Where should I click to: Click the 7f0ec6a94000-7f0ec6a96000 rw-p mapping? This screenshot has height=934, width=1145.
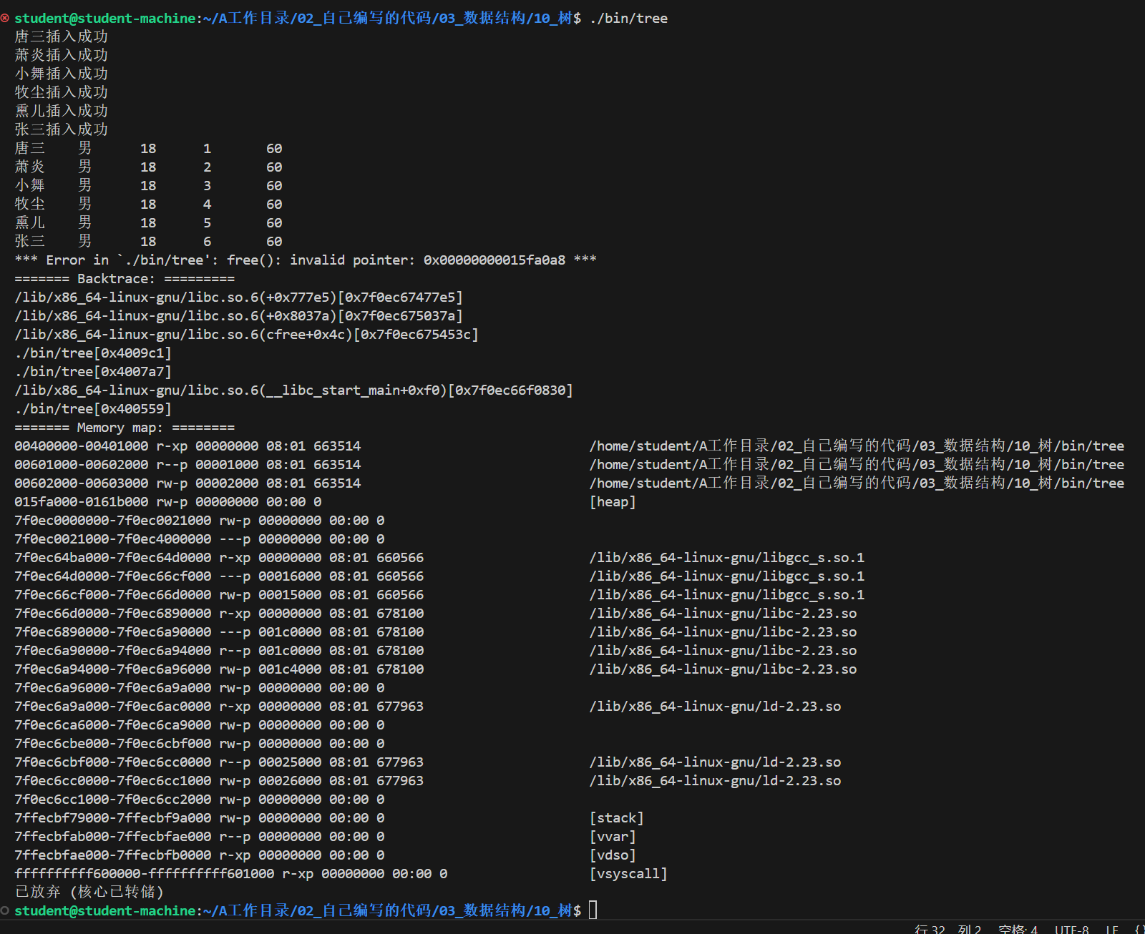(x=219, y=669)
